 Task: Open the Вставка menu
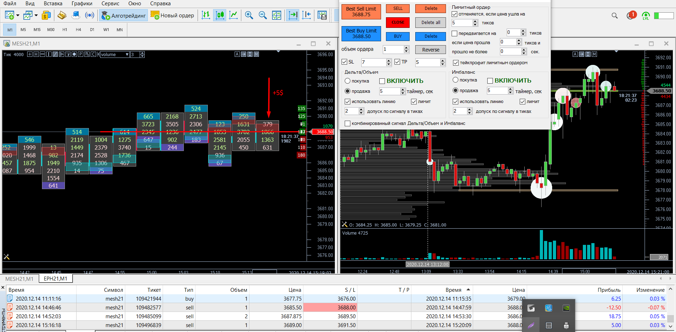(53, 4)
